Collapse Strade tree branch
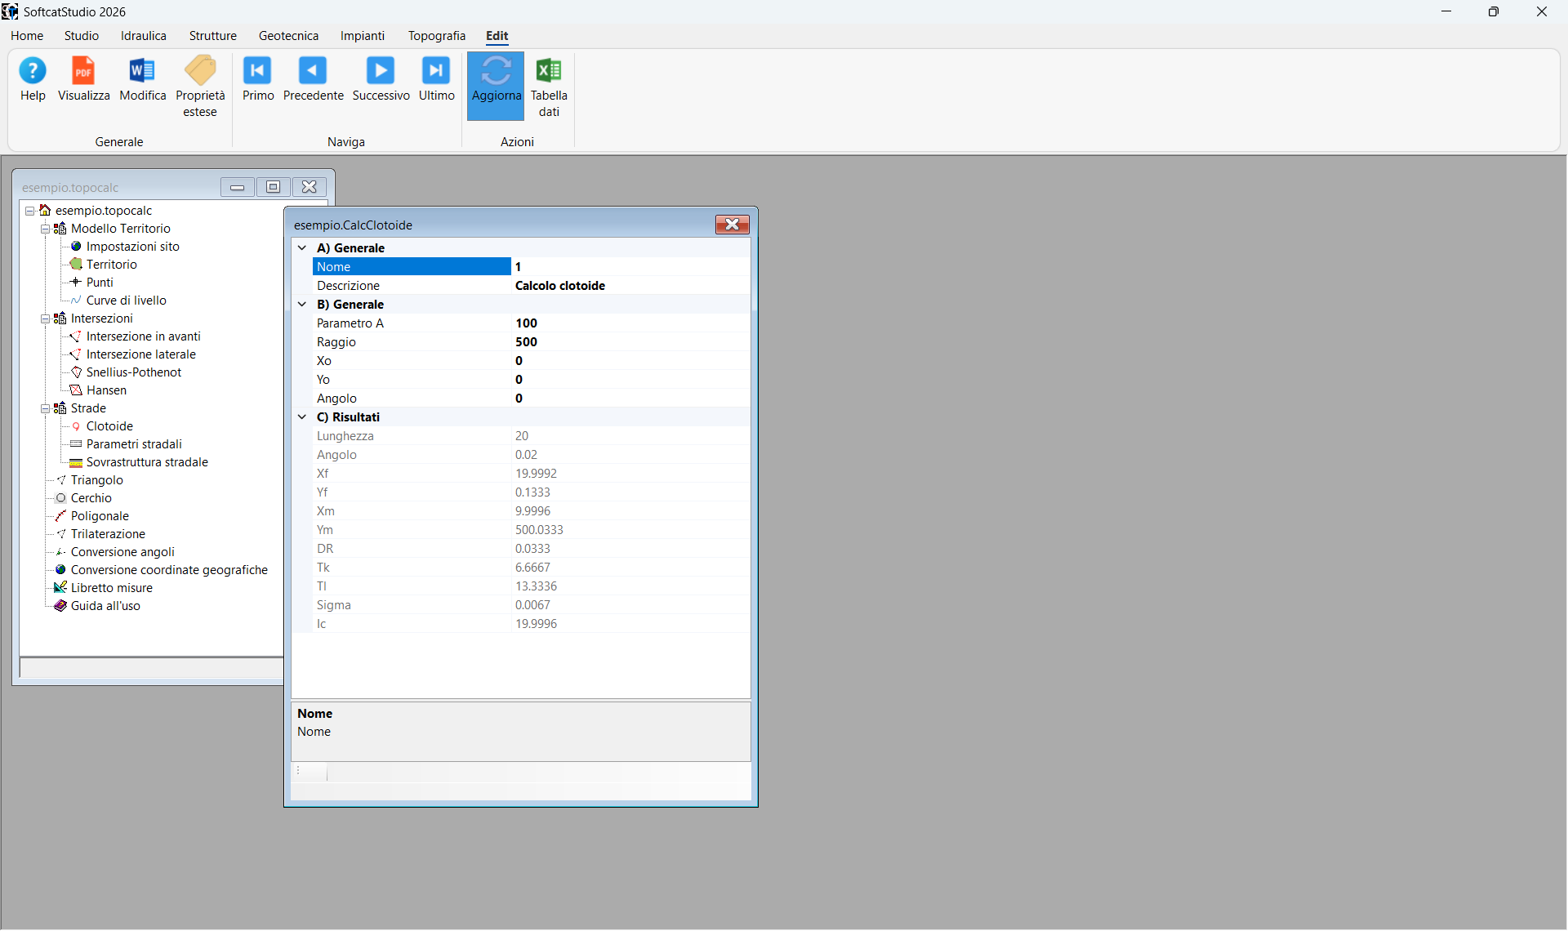The width and height of the screenshot is (1568, 931). point(46,408)
